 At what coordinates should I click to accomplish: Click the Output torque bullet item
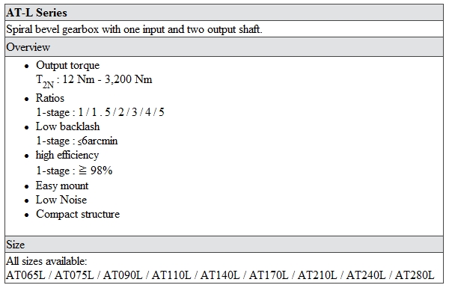tap(68, 65)
